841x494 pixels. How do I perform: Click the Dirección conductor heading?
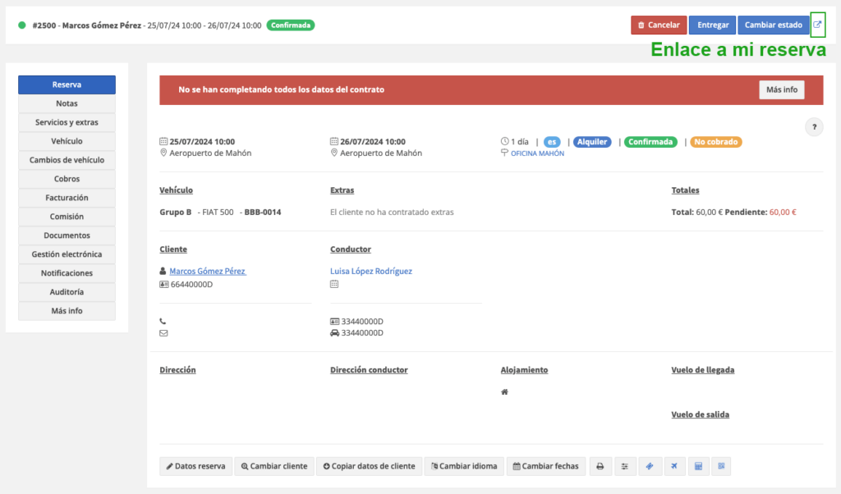(x=369, y=370)
